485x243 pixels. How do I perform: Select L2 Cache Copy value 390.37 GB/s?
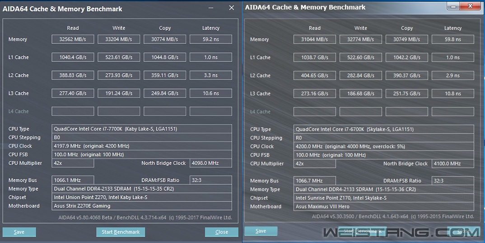click(x=407, y=75)
